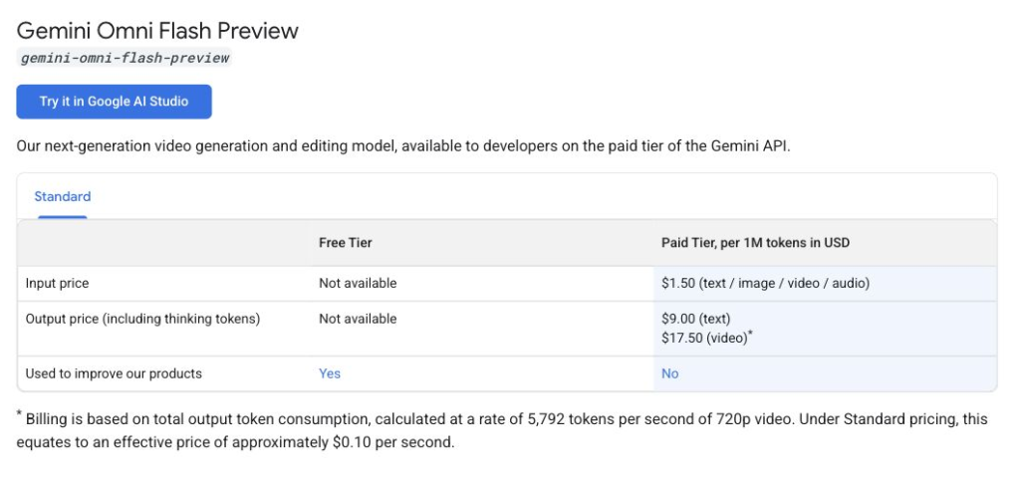Open the blue Yes link for Free Tier

[329, 373]
